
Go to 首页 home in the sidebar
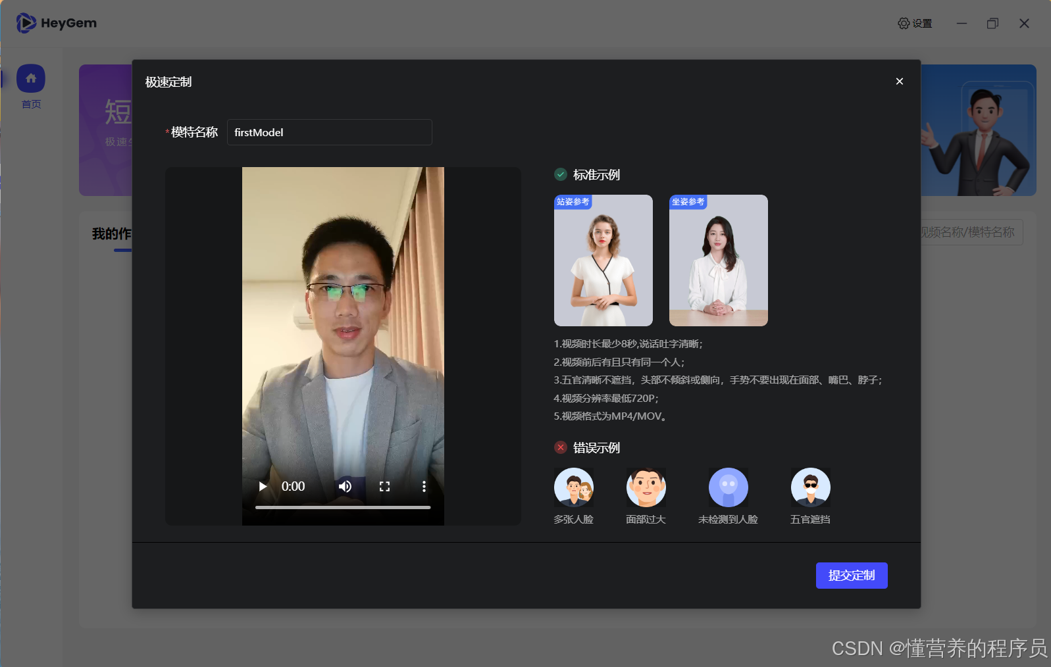pyautogui.click(x=31, y=86)
